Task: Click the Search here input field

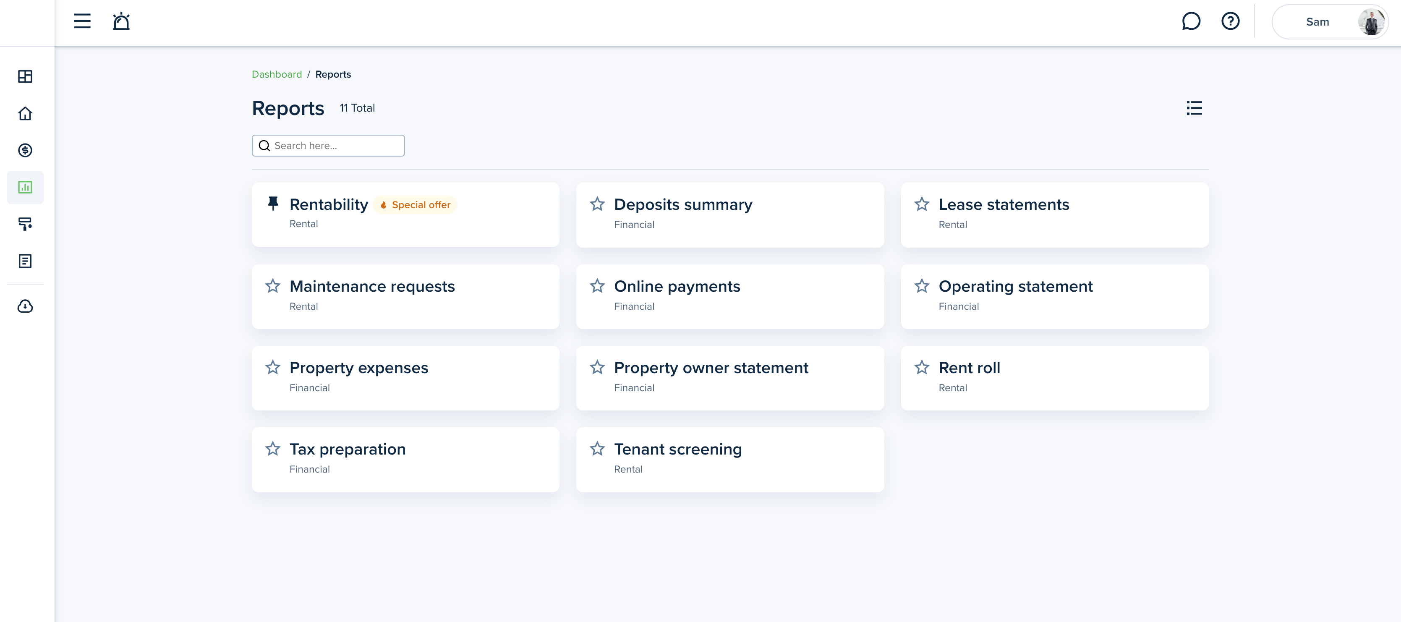Action: tap(328, 146)
